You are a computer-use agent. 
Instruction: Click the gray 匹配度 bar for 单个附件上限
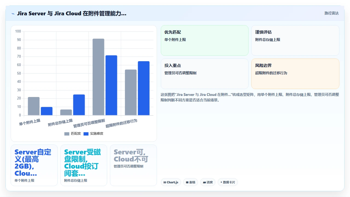click(34, 106)
